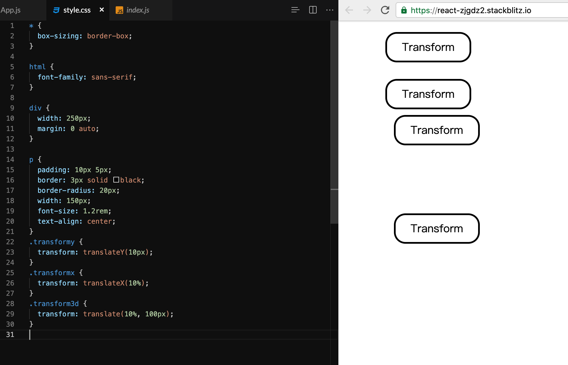Click the first Transform box in preview
This screenshot has width=568, height=365.
coord(428,47)
